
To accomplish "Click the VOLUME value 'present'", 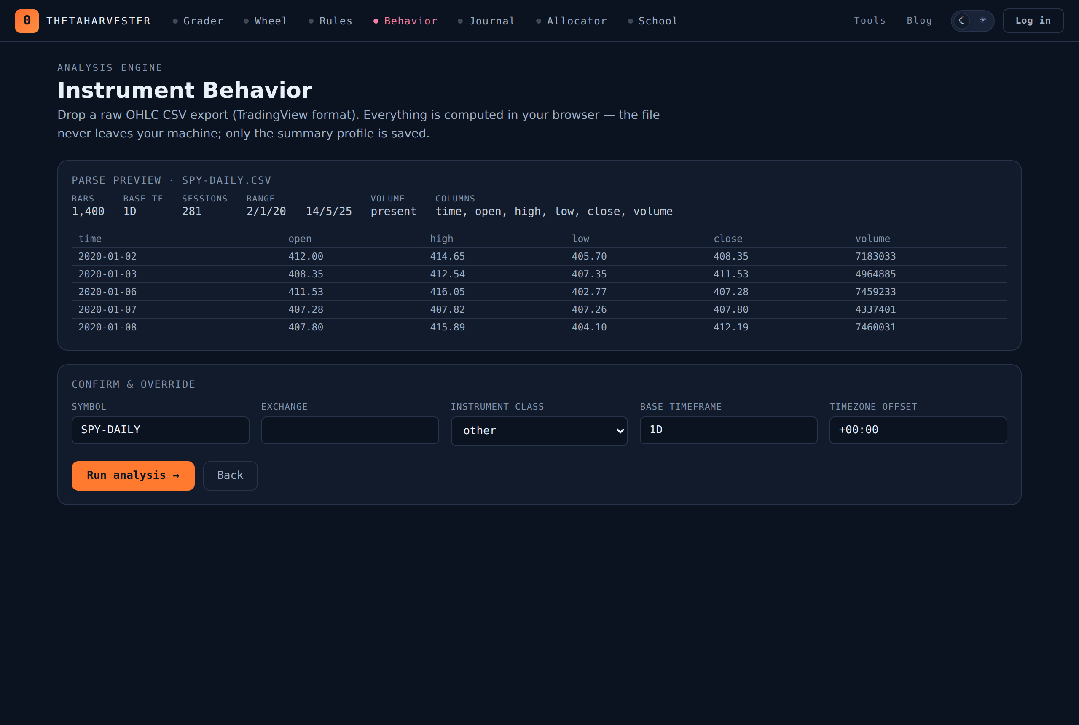I will [393, 212].
